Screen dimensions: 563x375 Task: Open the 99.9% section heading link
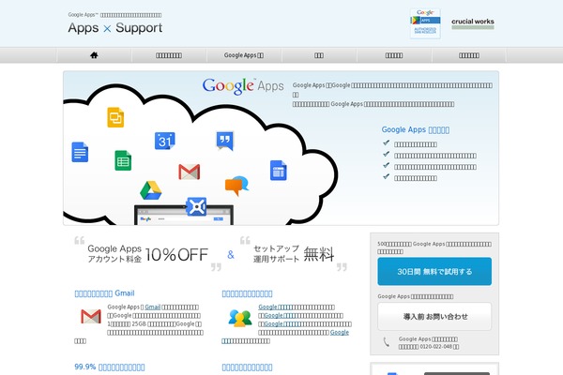pyautogui.click(x=110, y=367)
